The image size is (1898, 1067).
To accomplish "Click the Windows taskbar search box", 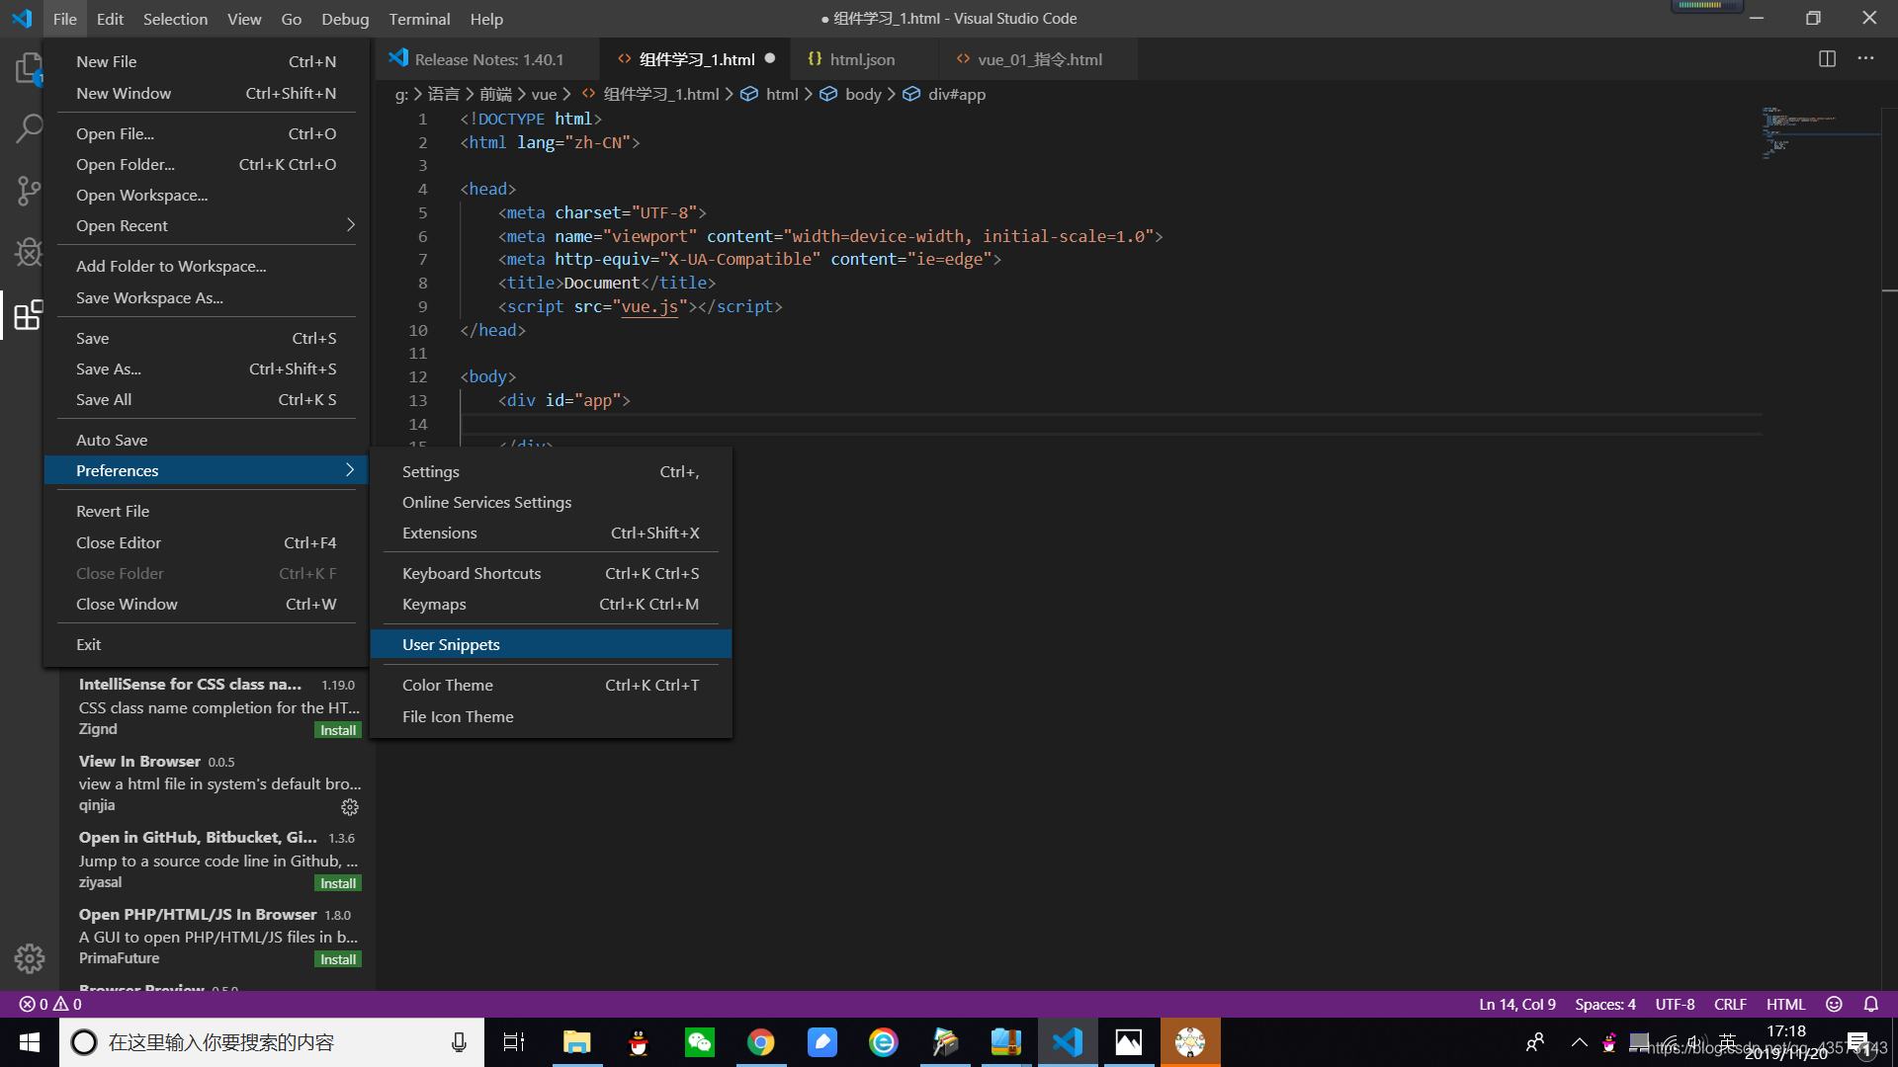I will pyautogui.click(x=272, y=1042).
